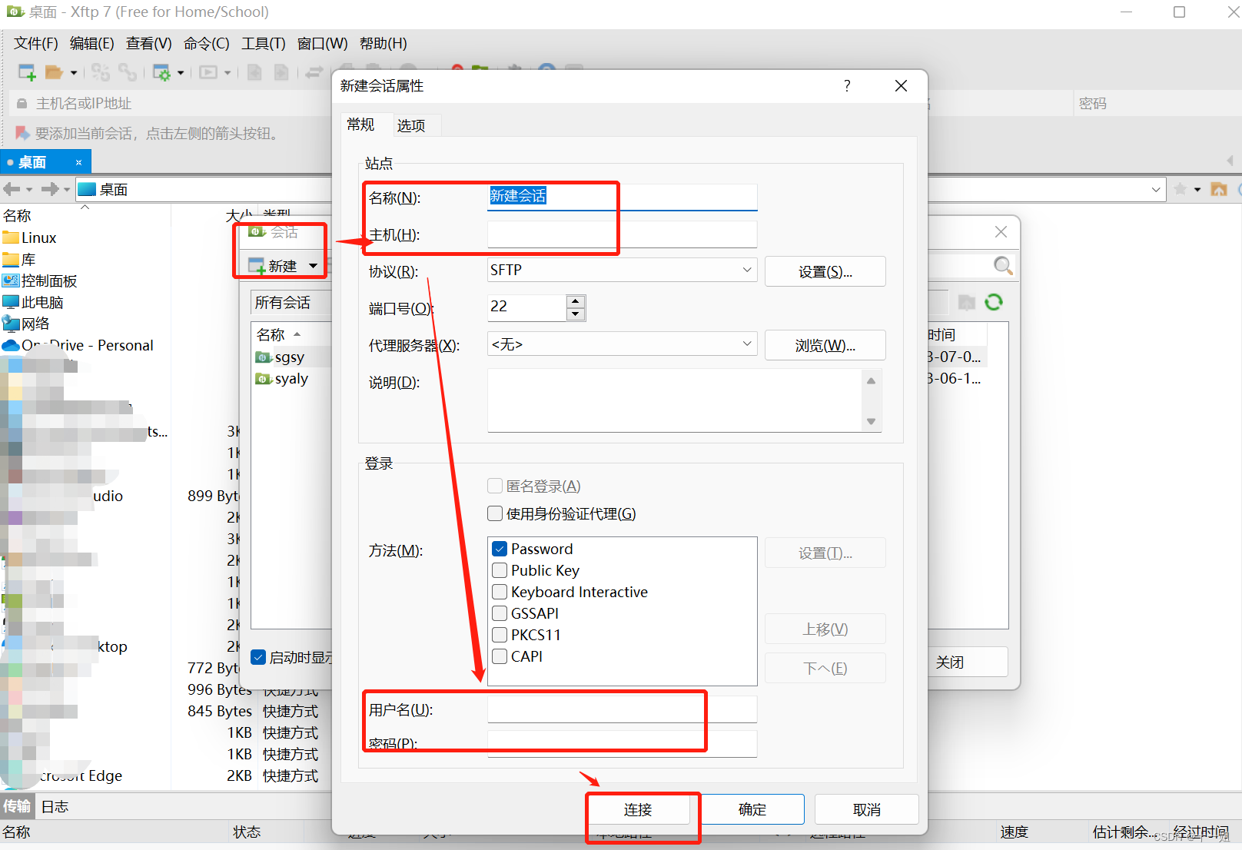
Task: Open the 新建 button dropdown arrow
Action: pyautogui.click(x=313, y=266)
